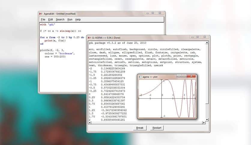Click output row starting with -1.75
Viewport: 251px width, 145px height.
[107, 72]
